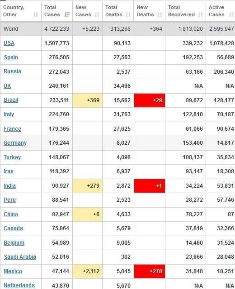Sort by New Deaths column arrows
This screenshot has width=235, height=289.
pyautogui.click(x=160, y=14)
